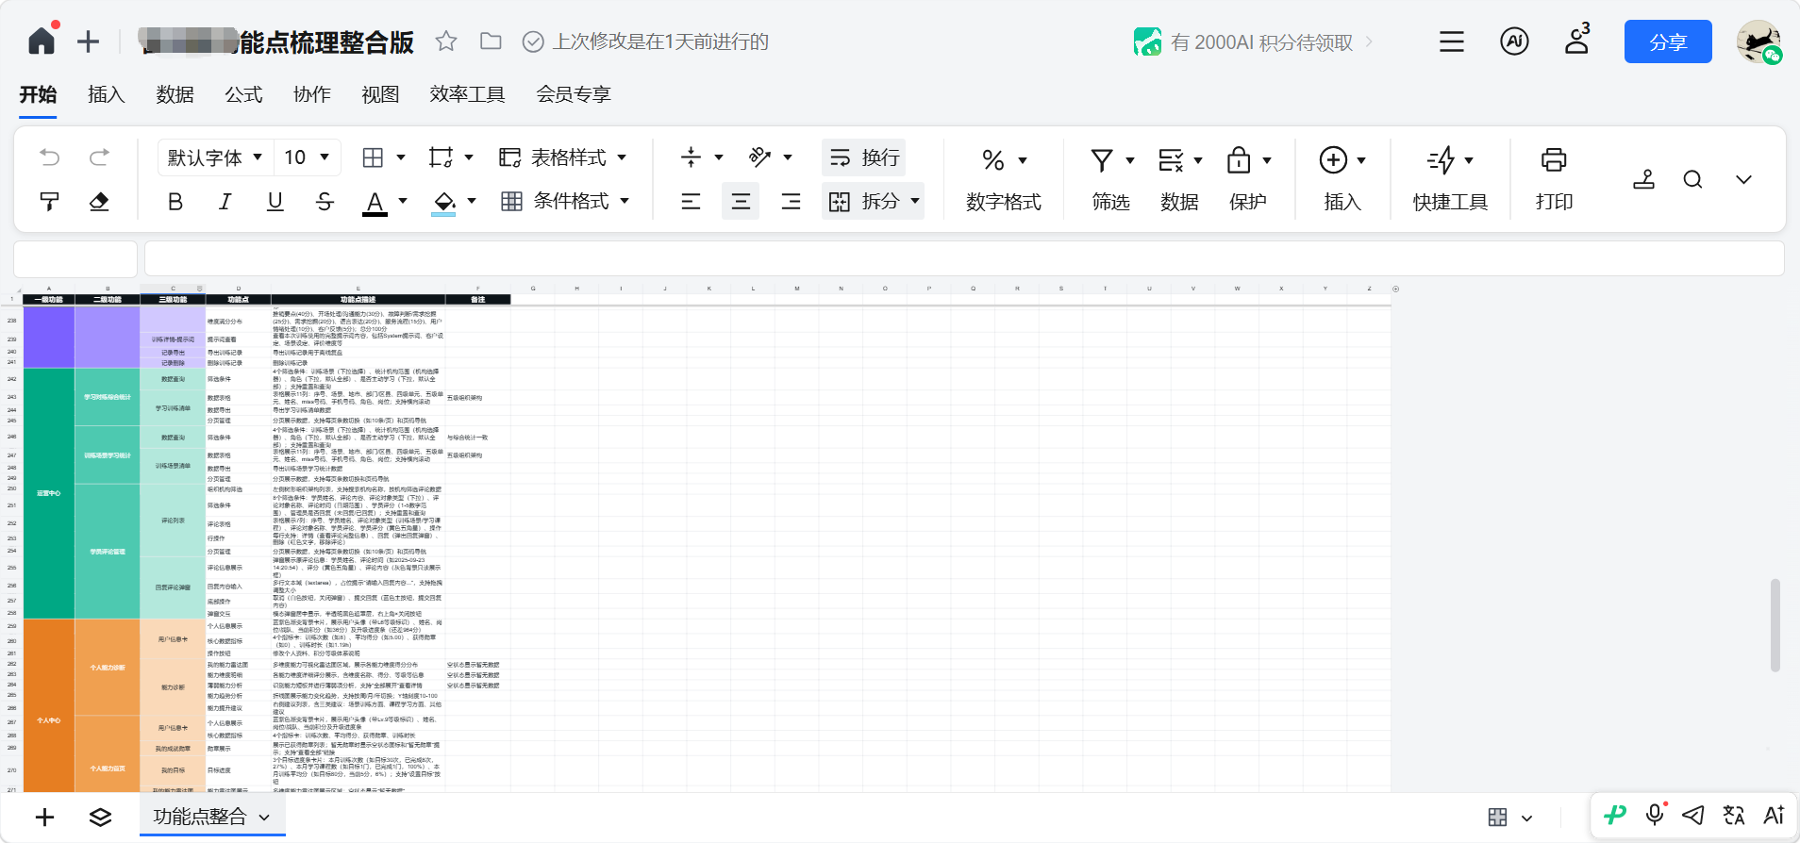Toggle underline formatting
Image resolution: width=1800 pixels, height=843 pixels.
[275, 201]
